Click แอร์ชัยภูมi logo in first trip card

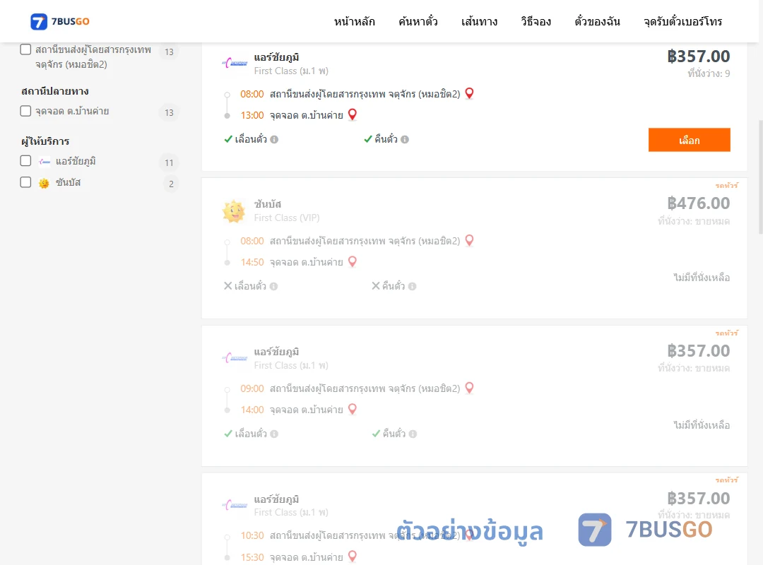[x=235, y=64]
